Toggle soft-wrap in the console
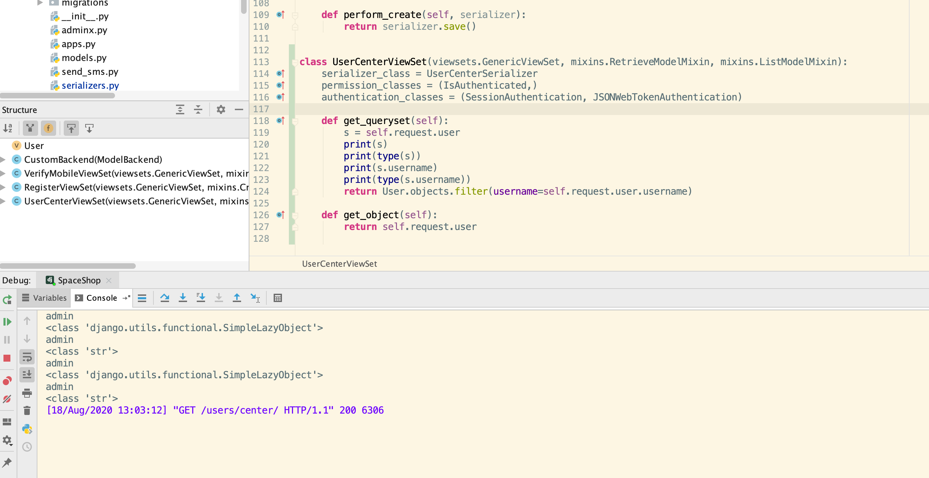Image resolution: width=929 pixels, height=478 pixels. [x=27, y=357]
